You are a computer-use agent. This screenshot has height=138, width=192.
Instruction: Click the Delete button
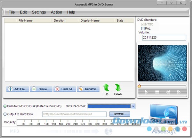pyautogui.click(x=41, y=89)
